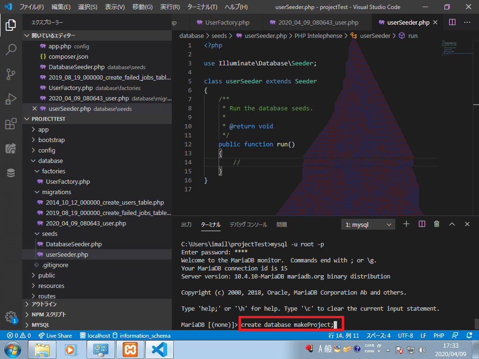Open the terminal selector dropdown 1: mysql
The image size is (479, 359).
tap(368, 224)
